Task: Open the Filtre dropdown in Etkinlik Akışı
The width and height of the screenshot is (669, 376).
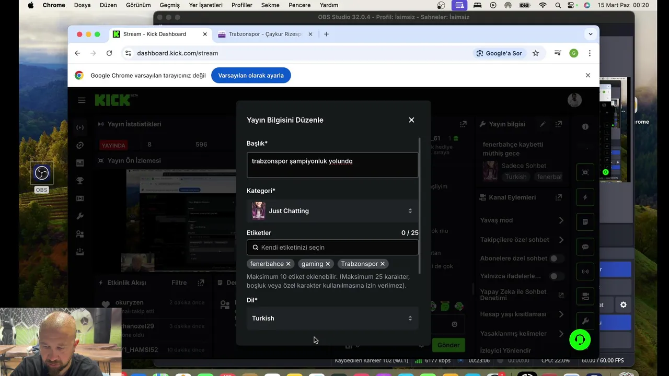Action: click(x=179, y=283)
